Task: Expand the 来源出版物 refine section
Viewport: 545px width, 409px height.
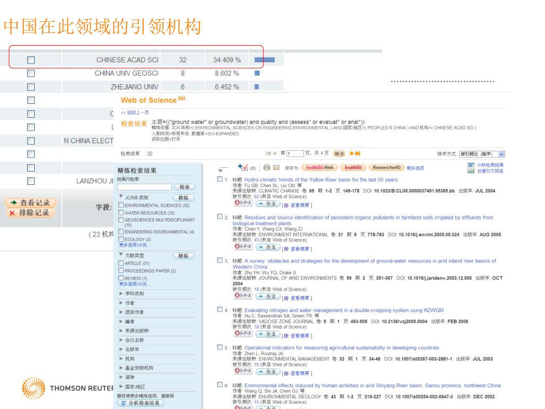Action: (x=121, y=330)
